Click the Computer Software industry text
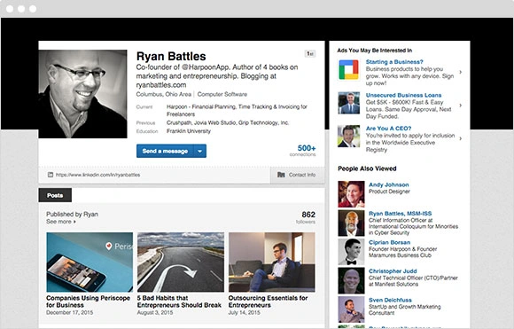The height and width of the screenshot is (329, 514). click(222, 95)
